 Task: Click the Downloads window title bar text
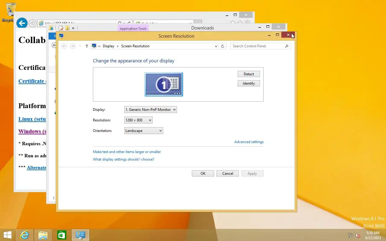(202, 28)
